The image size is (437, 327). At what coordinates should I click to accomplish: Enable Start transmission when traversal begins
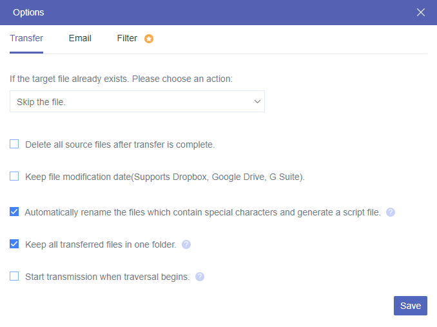tap(14, 276)
